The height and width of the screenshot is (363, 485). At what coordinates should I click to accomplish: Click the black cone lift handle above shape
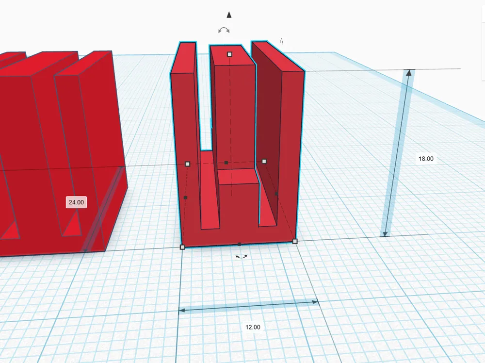[229, 15]
